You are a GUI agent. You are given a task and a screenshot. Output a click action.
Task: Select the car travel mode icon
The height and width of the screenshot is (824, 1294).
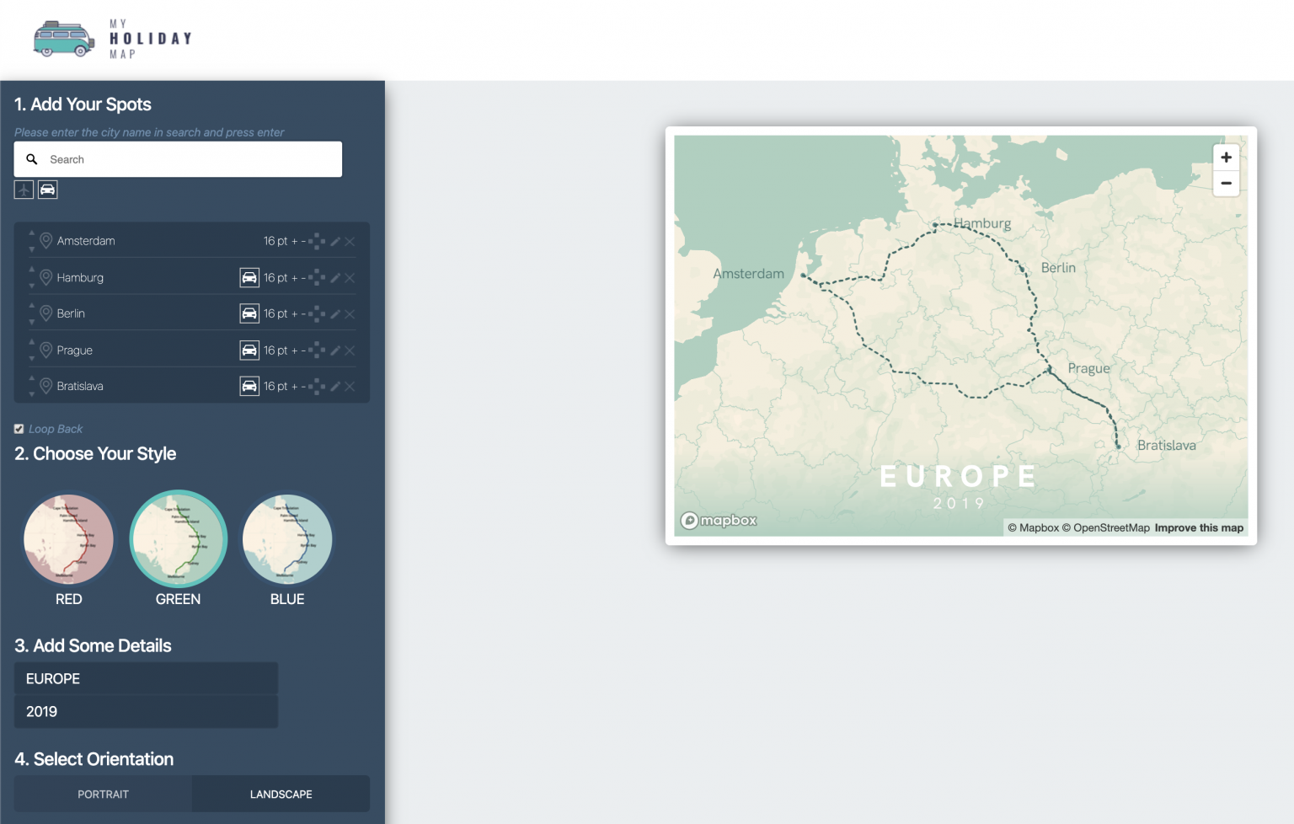point(47,190)
